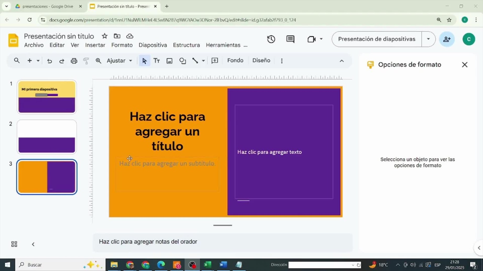The width and height of the screenshot is (483, 271).
Task: Open the Insertar menu
Action: pos(95,45)
